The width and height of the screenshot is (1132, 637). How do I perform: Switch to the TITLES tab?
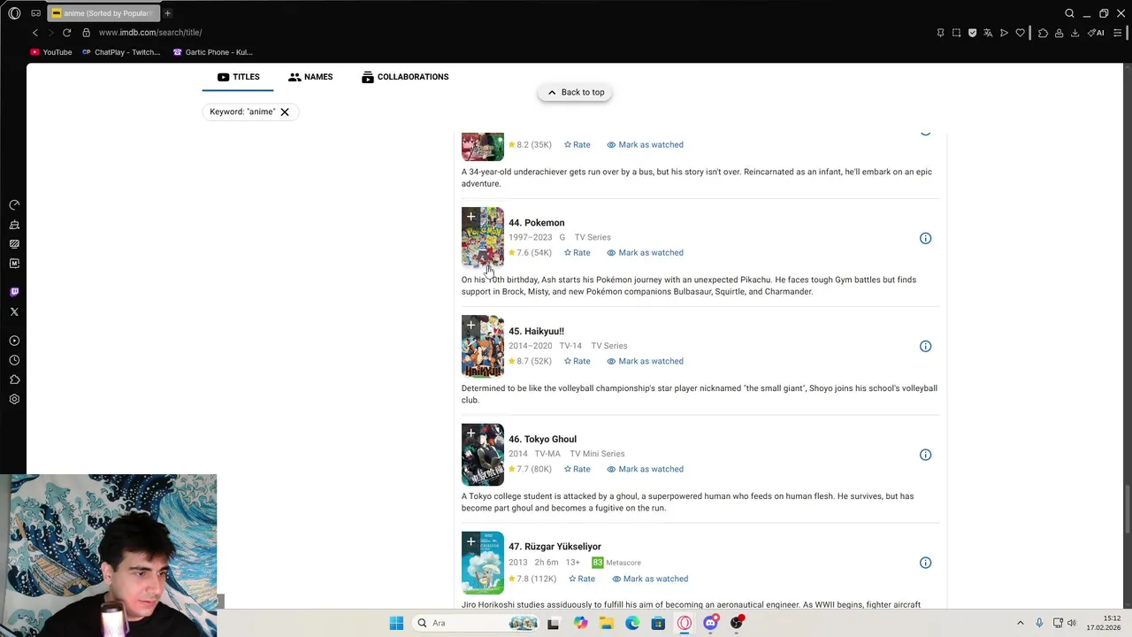click(238, 77)
